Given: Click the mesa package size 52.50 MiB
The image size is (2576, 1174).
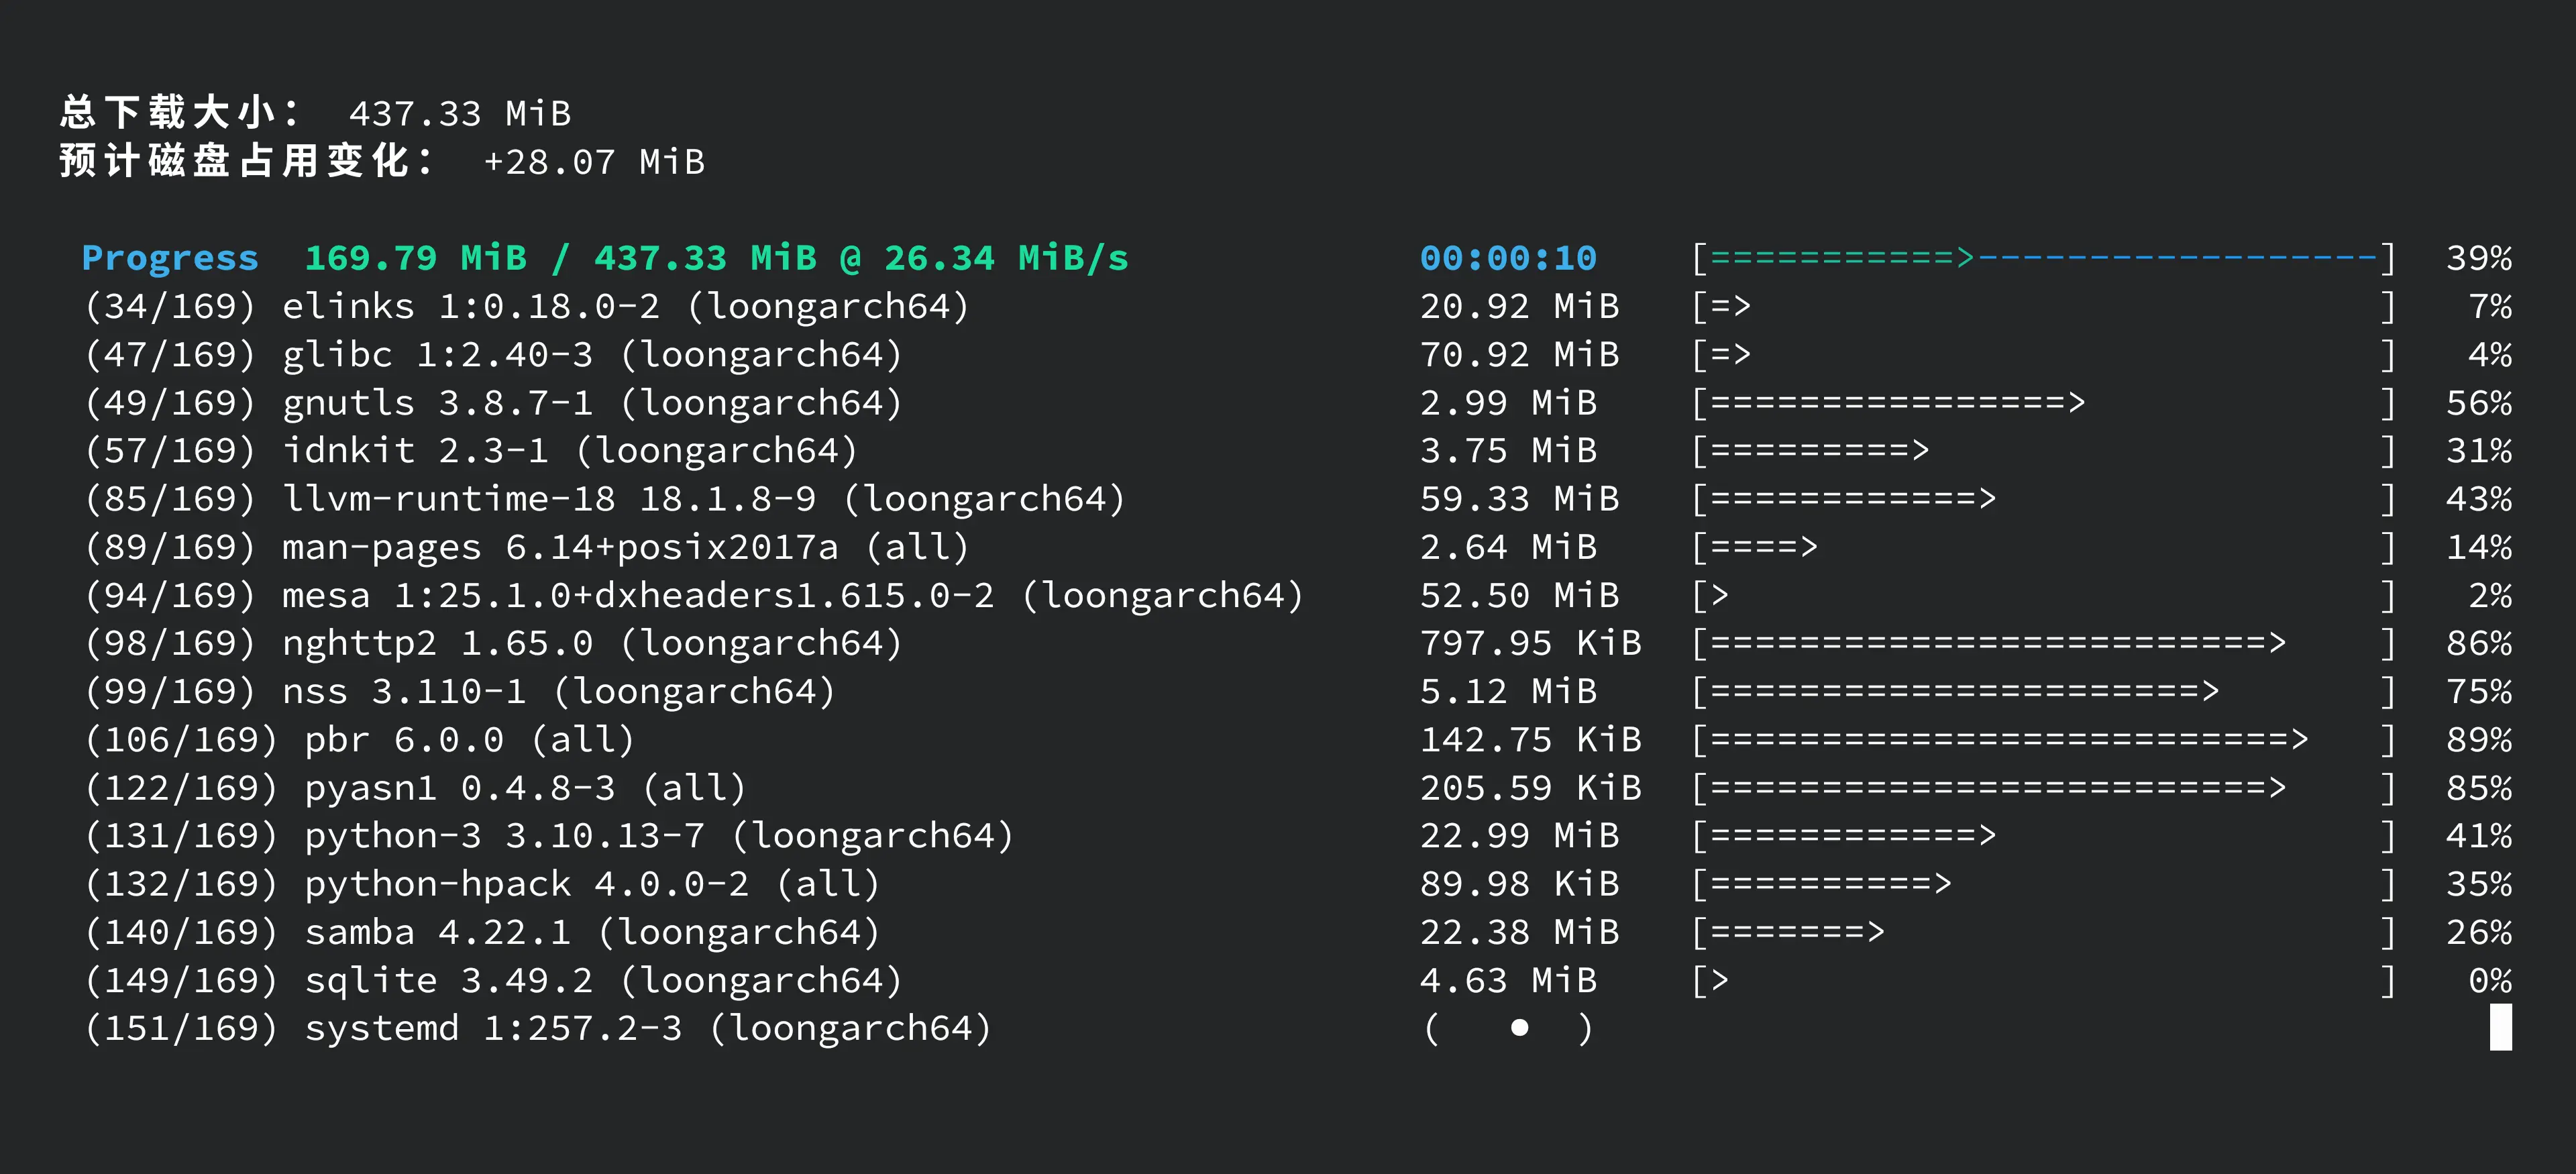Looking at the screenshot, I should coord(1519,596).
